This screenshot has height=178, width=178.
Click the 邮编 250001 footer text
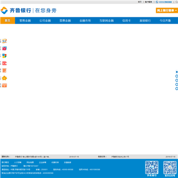point(42,170)
